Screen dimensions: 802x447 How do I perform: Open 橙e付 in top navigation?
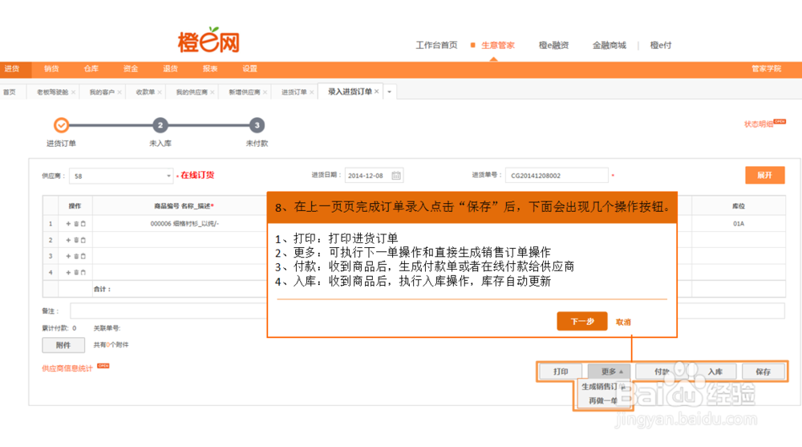660,45
